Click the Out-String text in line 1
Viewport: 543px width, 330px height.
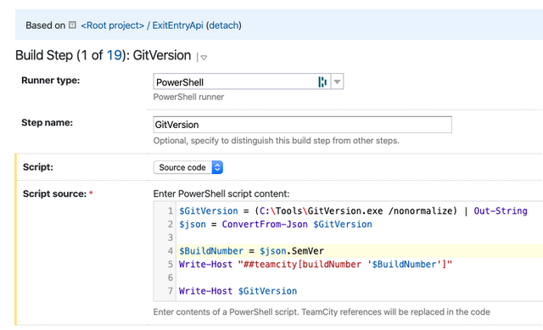point(501,211)
